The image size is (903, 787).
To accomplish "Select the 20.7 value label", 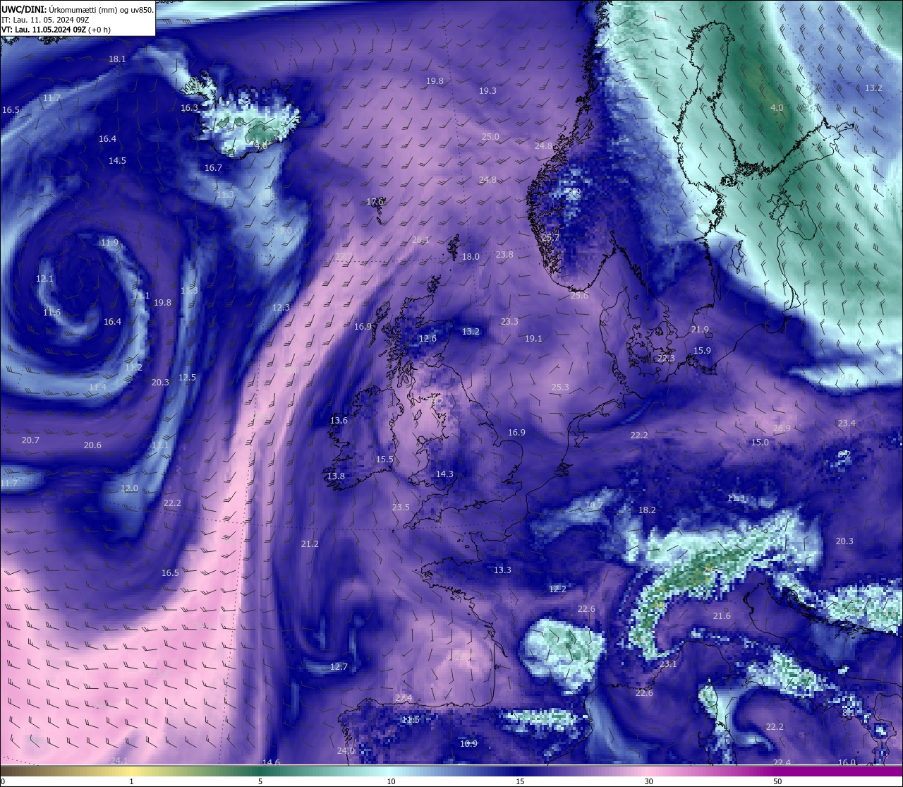I will pos(30,440).
